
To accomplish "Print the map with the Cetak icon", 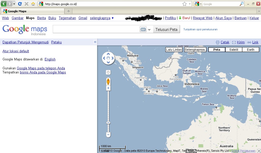I will (x=218, y=42).
